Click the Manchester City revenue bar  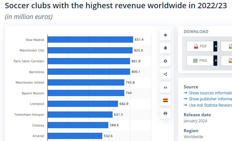(x=90, y=50)
